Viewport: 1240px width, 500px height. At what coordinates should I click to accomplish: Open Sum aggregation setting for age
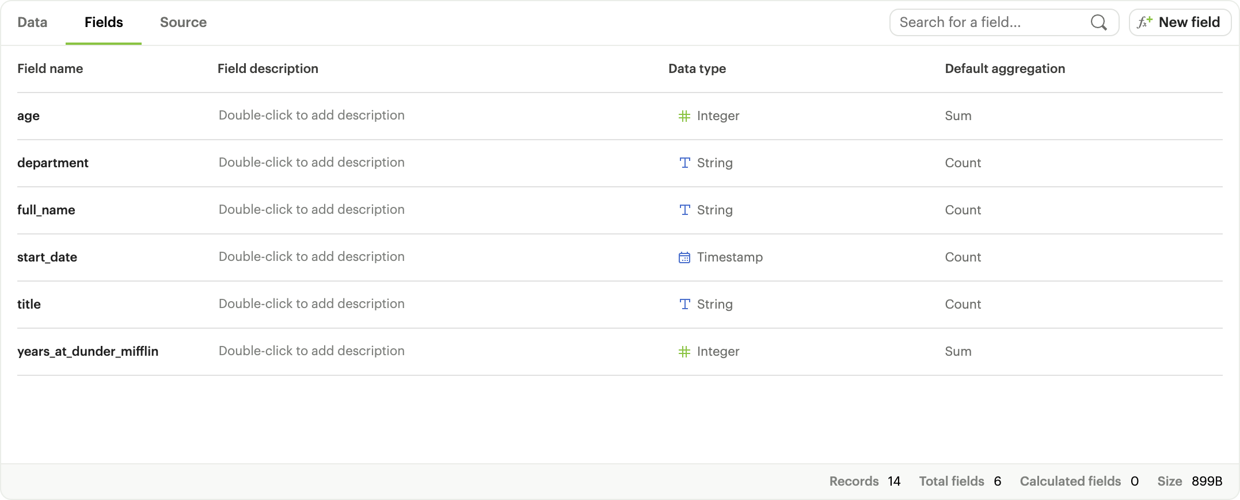[x=958, y=116]
